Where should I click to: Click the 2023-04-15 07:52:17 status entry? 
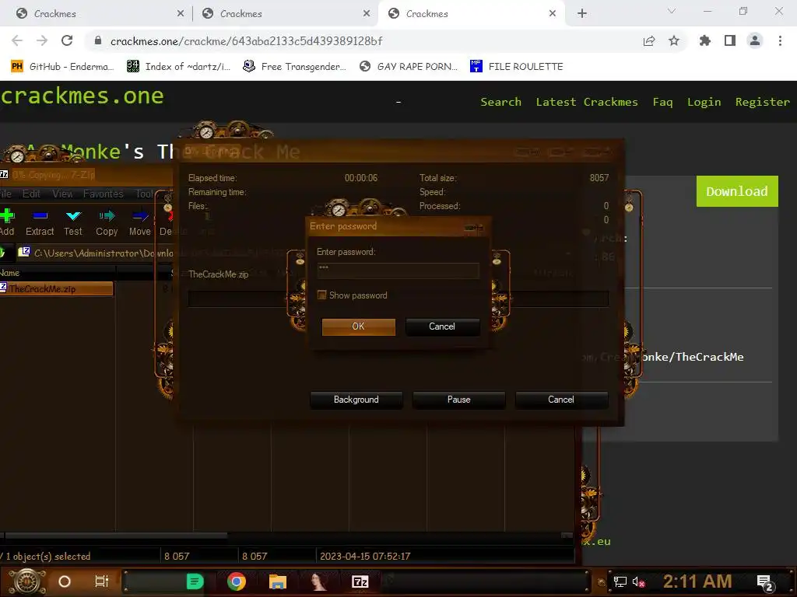coord(365,557)
